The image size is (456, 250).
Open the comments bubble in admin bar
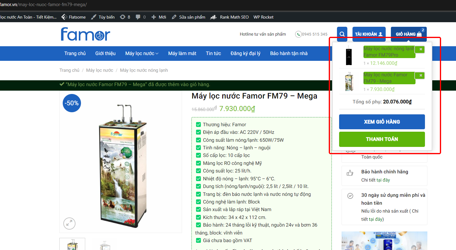point(141,17)
